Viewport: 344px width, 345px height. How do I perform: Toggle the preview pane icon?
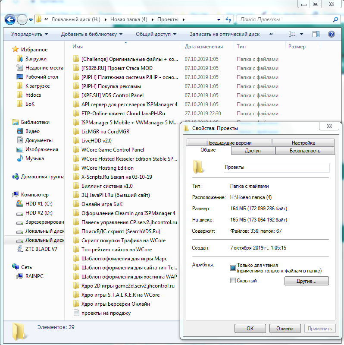pos(316,34)
